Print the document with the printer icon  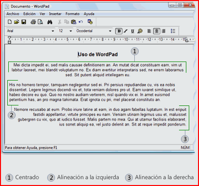tap(33, 22)
